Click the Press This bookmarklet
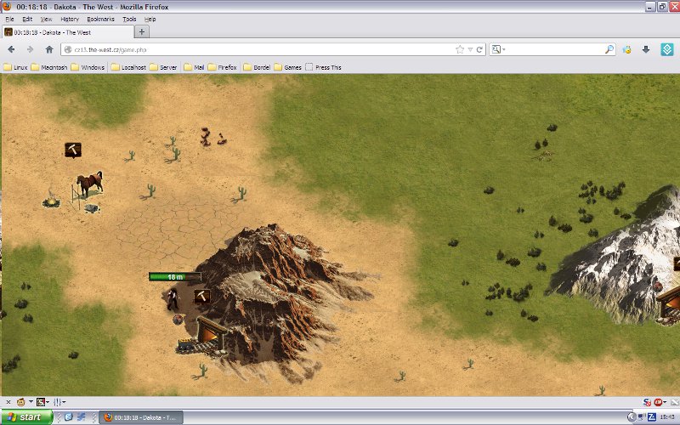The height and width of the screenshot is (425, 680). pyautogui.click(x=324, y=67)
